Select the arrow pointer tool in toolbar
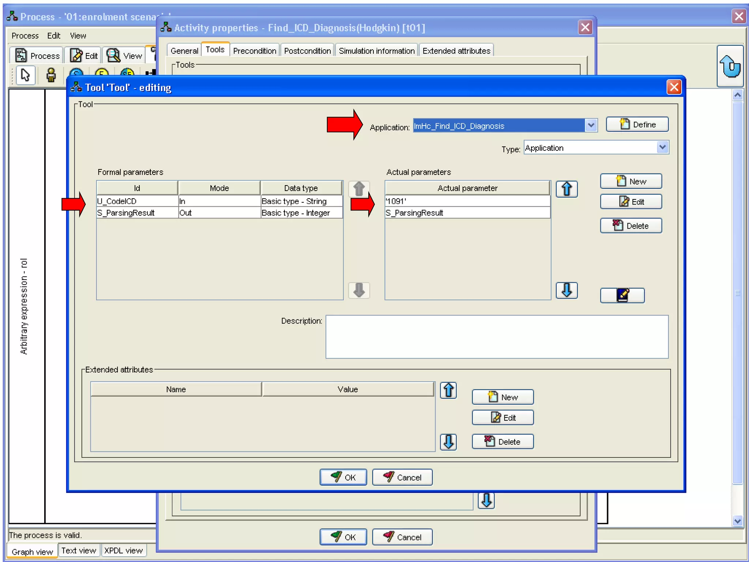This screenshot has height=562, width=749. pos(25,75)
